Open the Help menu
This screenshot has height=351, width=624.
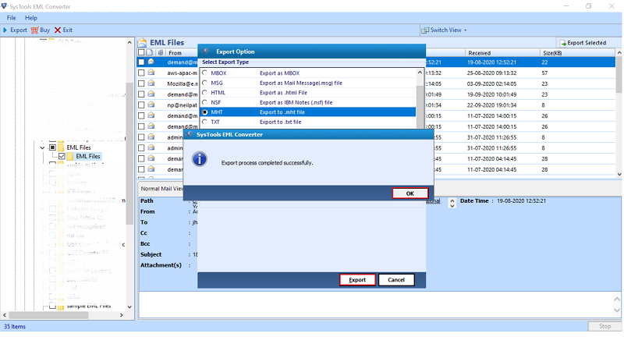click(30, 17)
